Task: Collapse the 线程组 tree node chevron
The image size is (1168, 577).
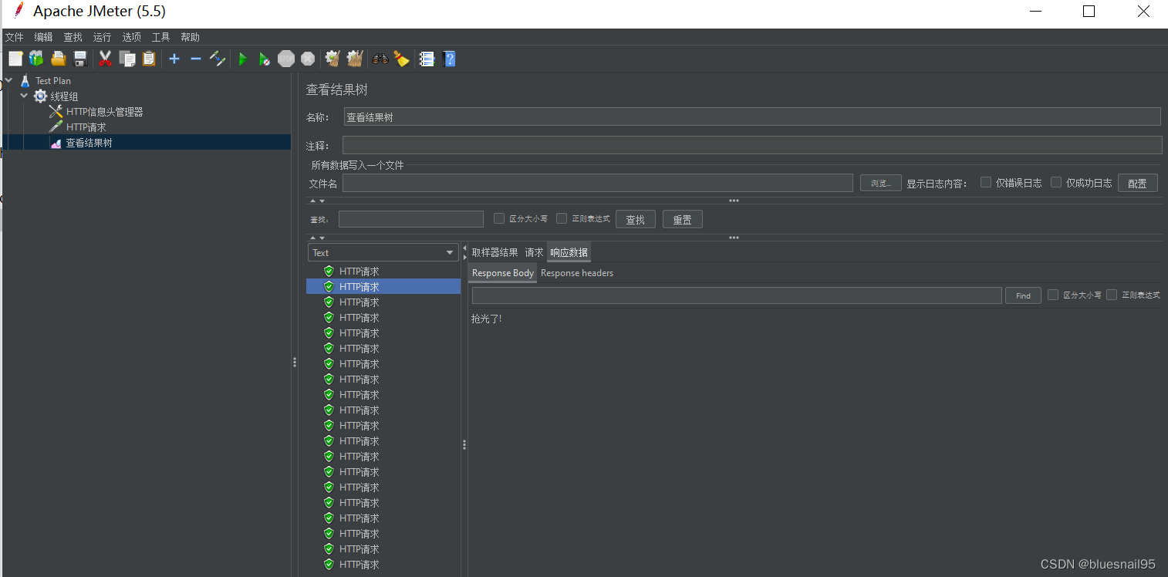Action: coord(24,96)
